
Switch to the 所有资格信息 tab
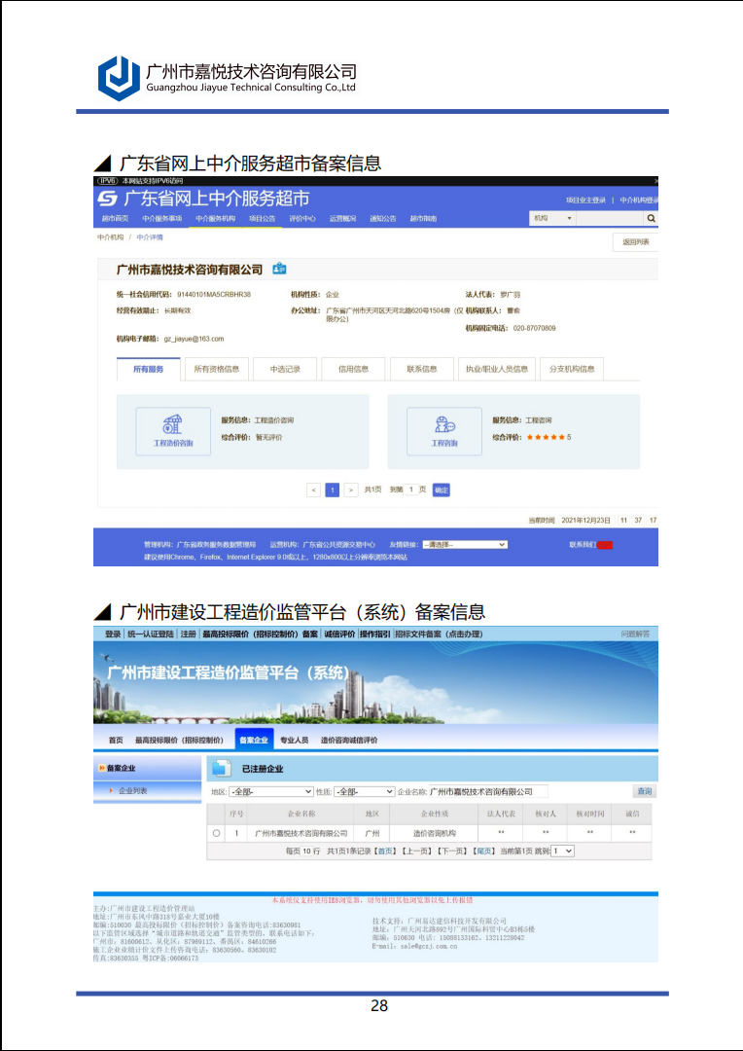[217, 370]
